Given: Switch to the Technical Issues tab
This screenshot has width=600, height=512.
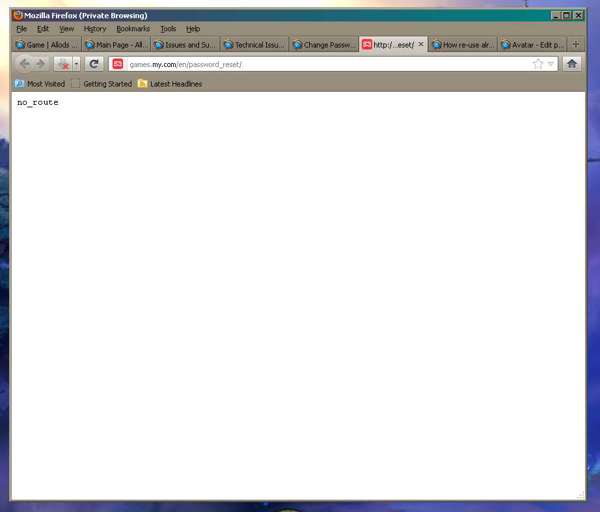Looking at the screenshot, I should (254, 45).
